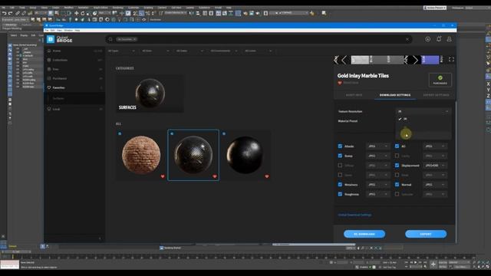Image resolution: width=491 pixels, height=276 pixels.
Task: Select the Rotate tool in 3ds Max toolbar
Action: 82,13
